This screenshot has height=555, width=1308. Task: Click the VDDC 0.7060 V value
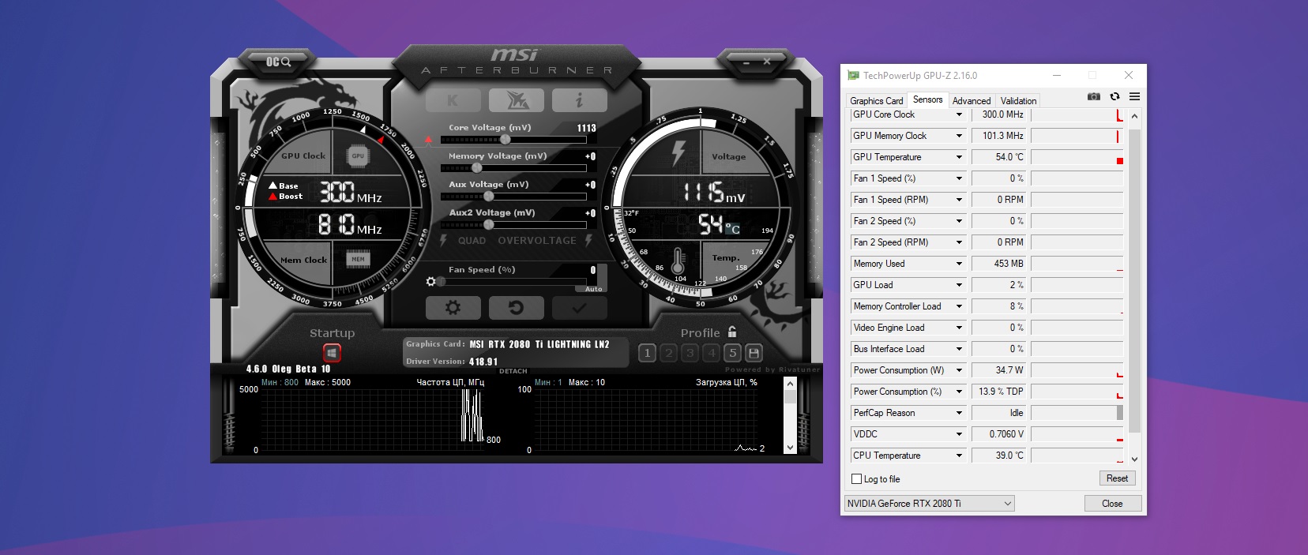click(x=998, y=434)
